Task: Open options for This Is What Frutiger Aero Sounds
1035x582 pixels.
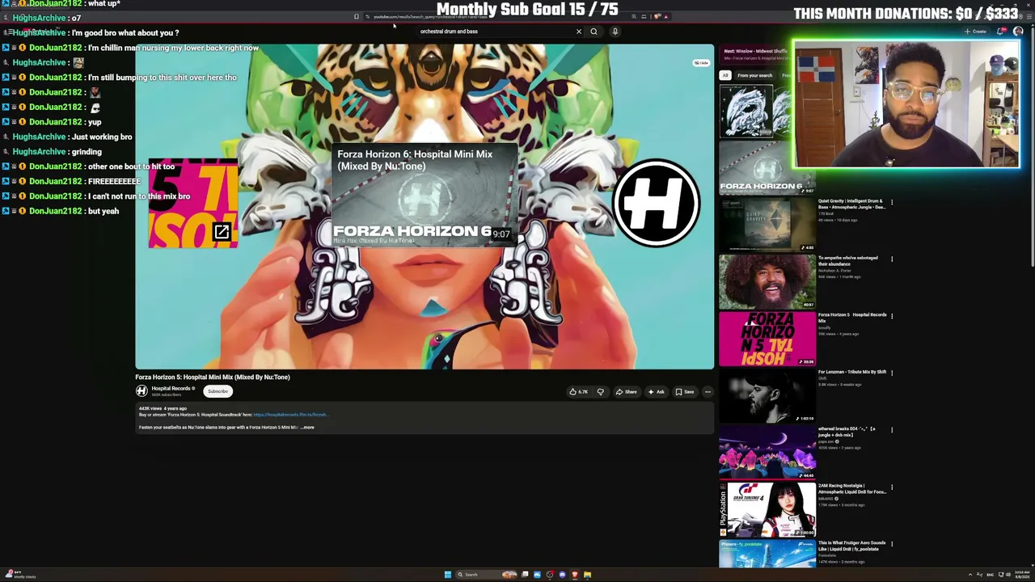Action: click(892, 544)
